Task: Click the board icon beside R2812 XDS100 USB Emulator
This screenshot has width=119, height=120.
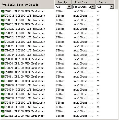Action: point(3,116)
